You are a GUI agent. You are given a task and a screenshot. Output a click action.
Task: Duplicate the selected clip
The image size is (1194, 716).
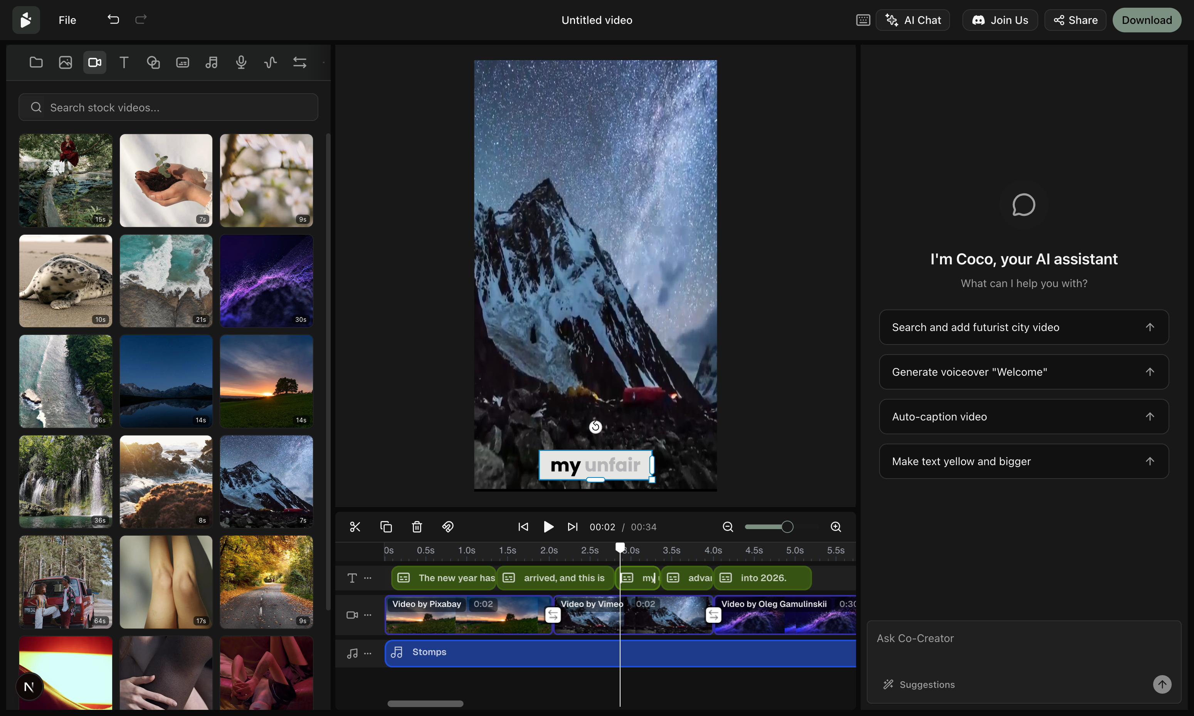click(x=386, y=526)
